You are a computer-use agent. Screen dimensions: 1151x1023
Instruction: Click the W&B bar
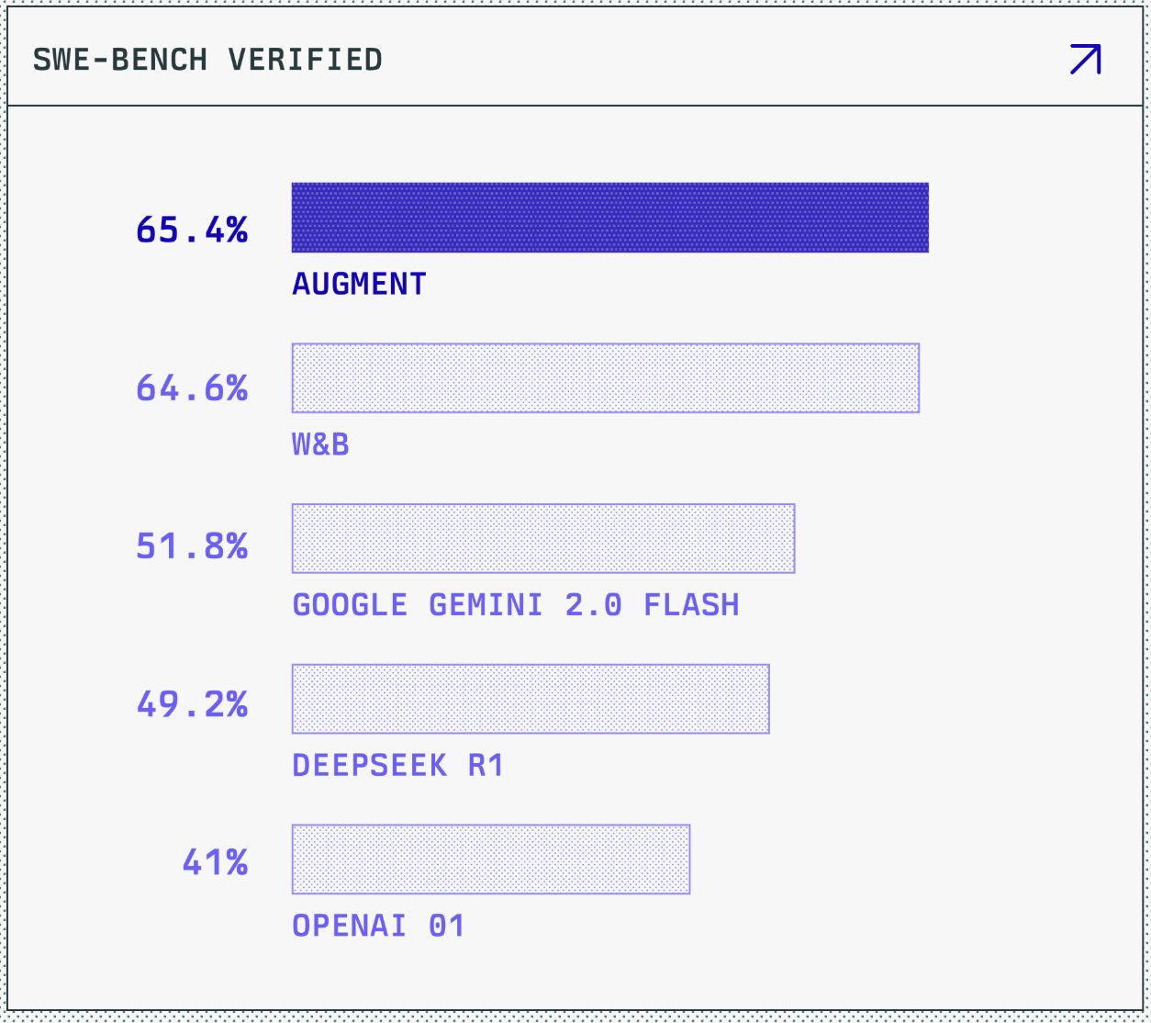click(605, 378)
